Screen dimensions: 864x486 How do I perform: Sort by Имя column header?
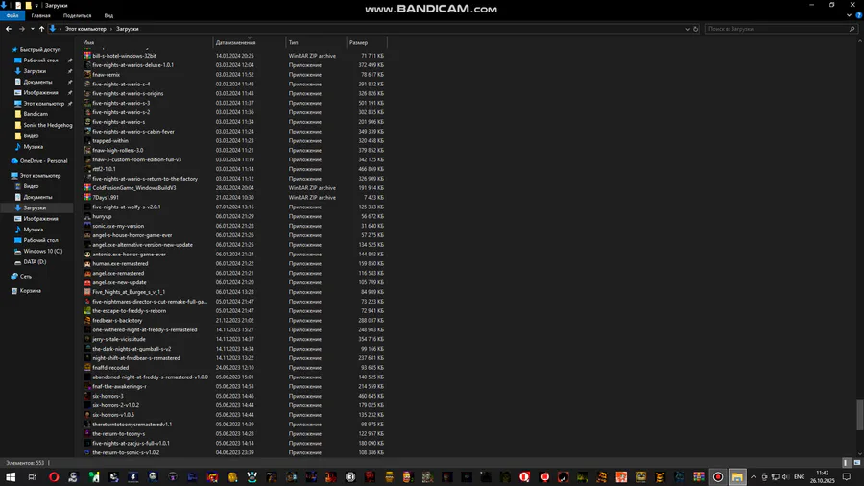[x=147, y=42]
